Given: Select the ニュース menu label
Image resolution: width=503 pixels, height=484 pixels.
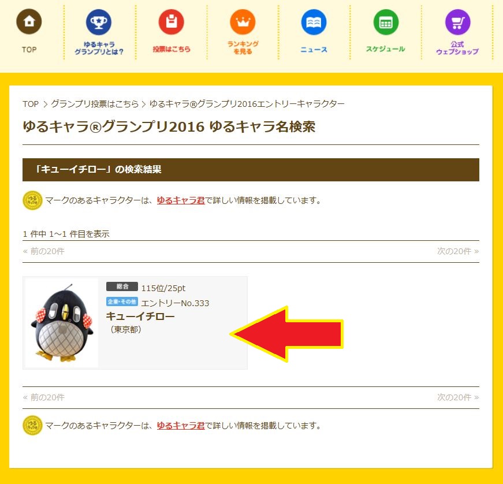Looking at the screenshot, I should click(314, 50).
